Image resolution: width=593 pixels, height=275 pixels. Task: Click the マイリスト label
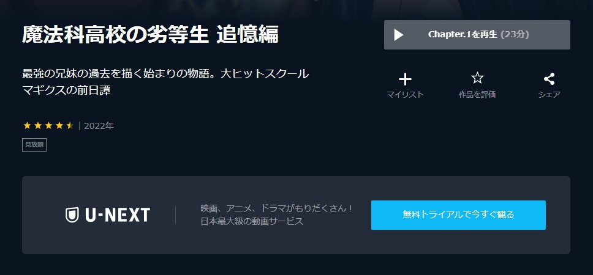(x=405, y=94)
